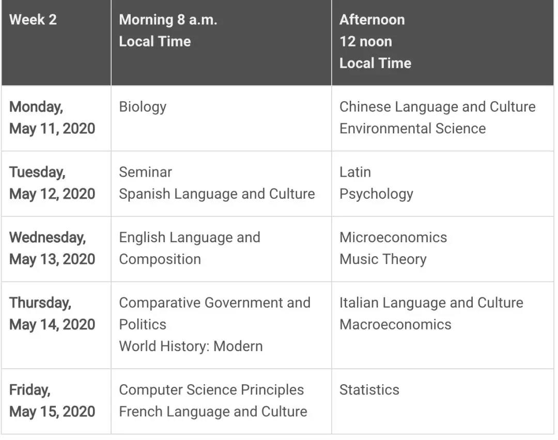Click the Afternoon 12 noon column header

click(x=375, y=41)
